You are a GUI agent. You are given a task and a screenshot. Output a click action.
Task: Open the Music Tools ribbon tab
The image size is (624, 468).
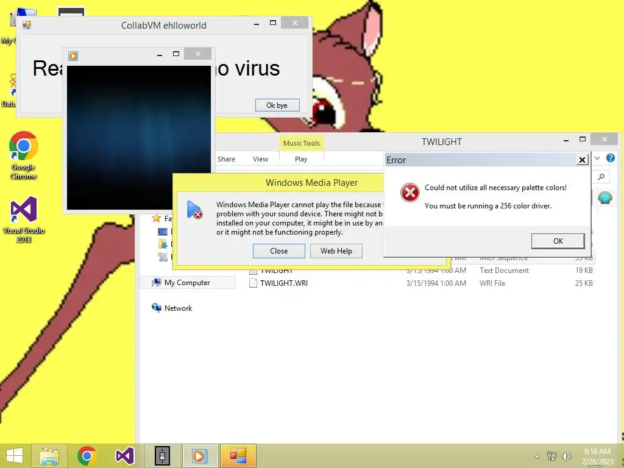301,143
